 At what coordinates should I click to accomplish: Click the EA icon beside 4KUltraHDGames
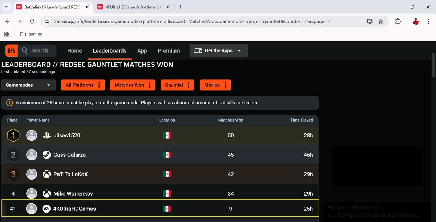click(47, 209)
